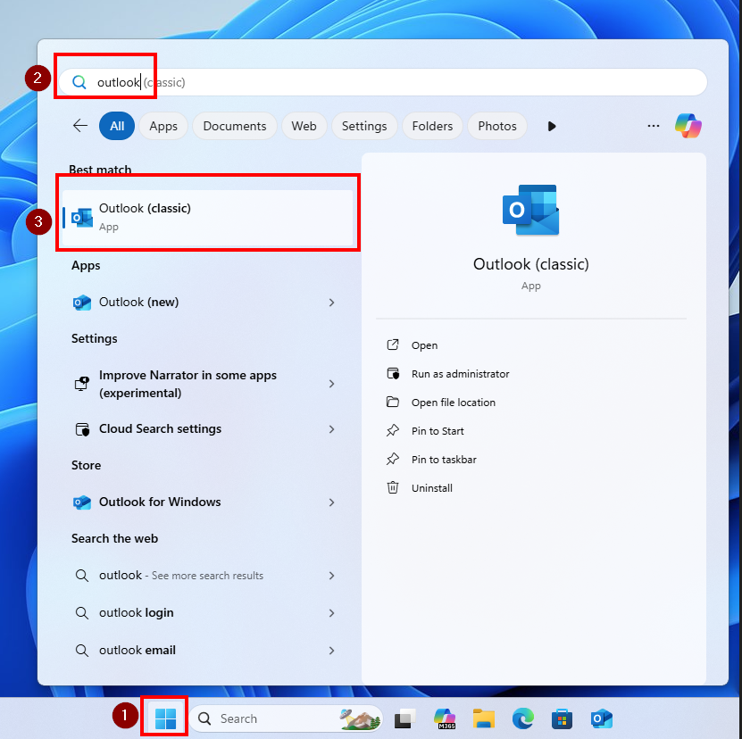Select the All filter tab

click(x=117, y=126)
